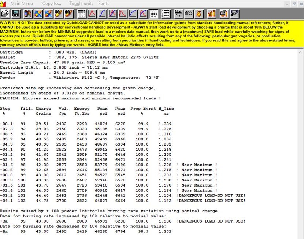Click the 'Prop.Burnt' column header

143,109
